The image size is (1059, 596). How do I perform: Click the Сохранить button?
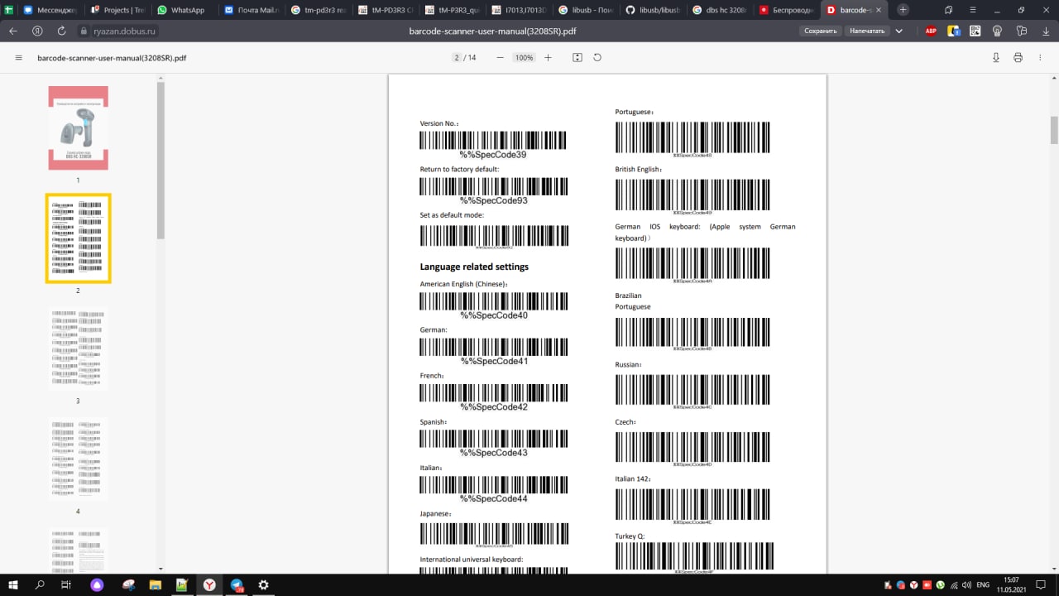(821, 31)
